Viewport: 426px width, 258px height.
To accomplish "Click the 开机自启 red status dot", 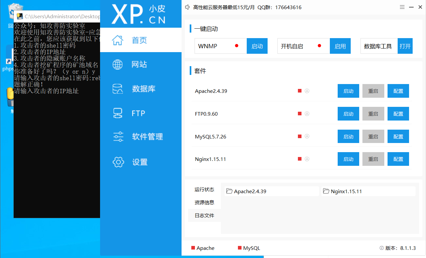I will [x=319, y=46].
